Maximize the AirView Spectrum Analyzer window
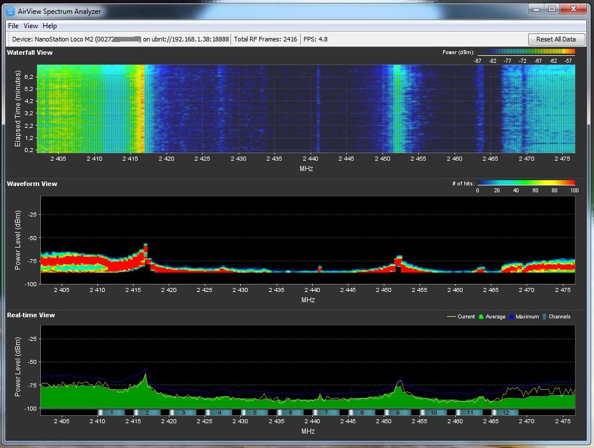The height and width of the screenshot is (448, 594). coord(551,9)
